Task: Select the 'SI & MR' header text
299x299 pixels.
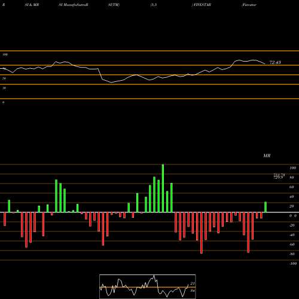Action: pyautogui.click(x=32, y=5)
